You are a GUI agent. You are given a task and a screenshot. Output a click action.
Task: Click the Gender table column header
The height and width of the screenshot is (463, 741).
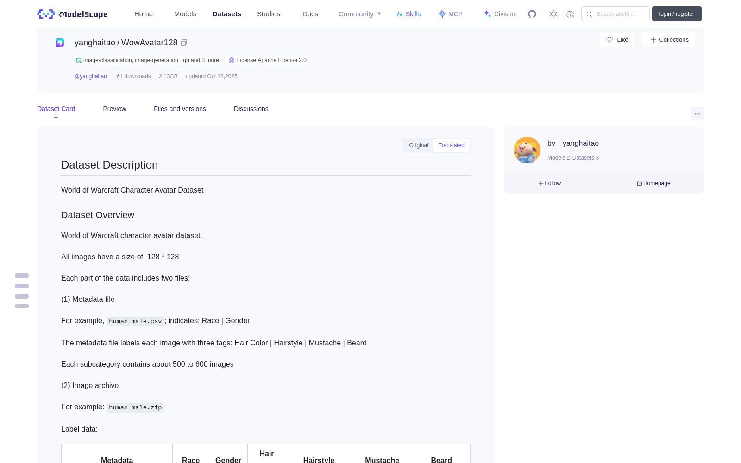click(x=228, y=460)
